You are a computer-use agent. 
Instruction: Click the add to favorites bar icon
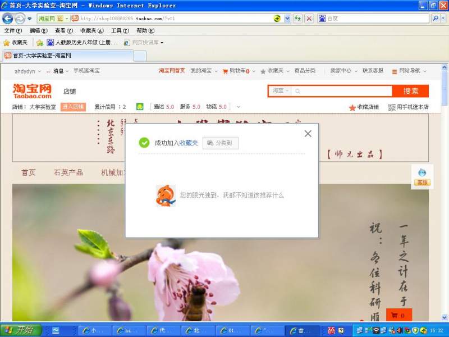click(40, 43)
